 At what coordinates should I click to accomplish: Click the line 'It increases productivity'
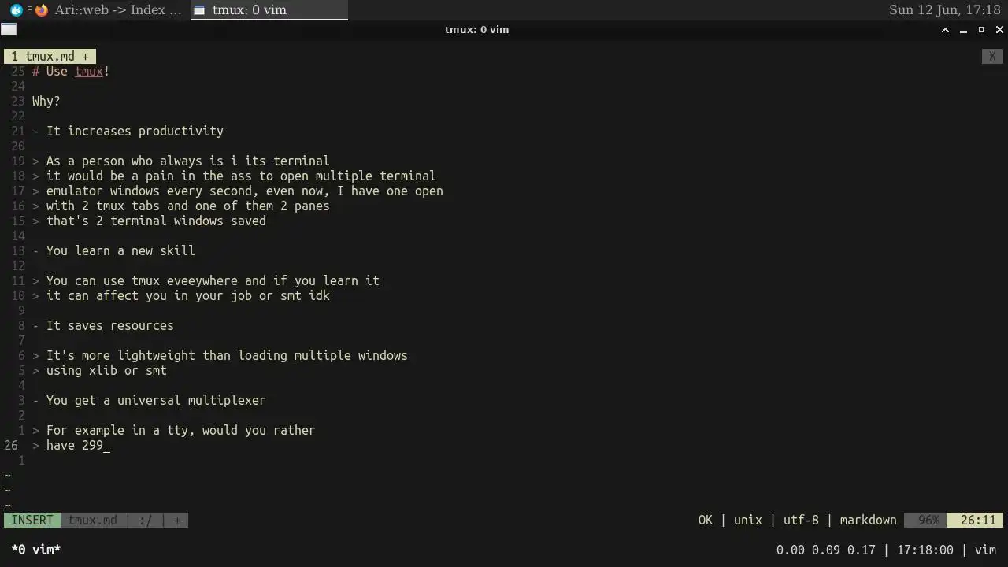(x=135, y=132)
